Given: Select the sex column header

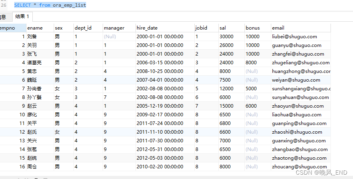Looking at the screenshot, I should (x=64, y=28).
